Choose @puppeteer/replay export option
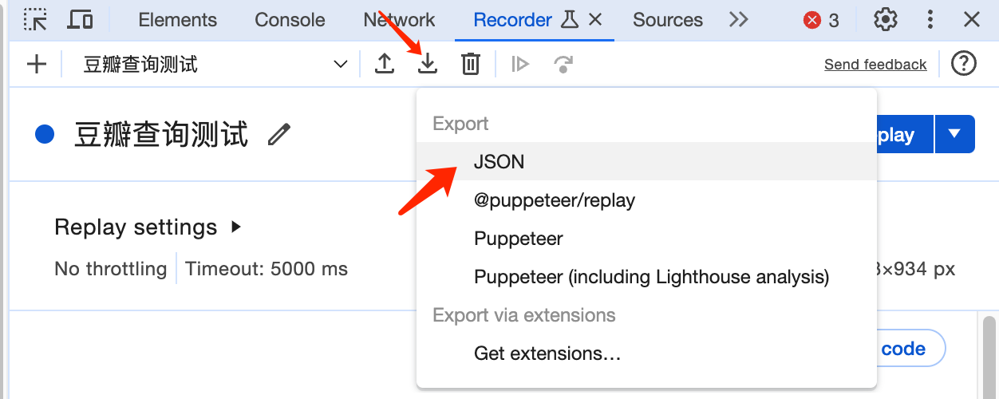Screen dimensions: 999x399 point(554,200)
